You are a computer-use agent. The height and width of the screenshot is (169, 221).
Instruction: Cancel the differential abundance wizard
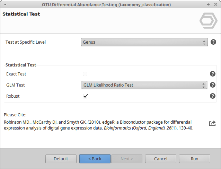(161, 159)
